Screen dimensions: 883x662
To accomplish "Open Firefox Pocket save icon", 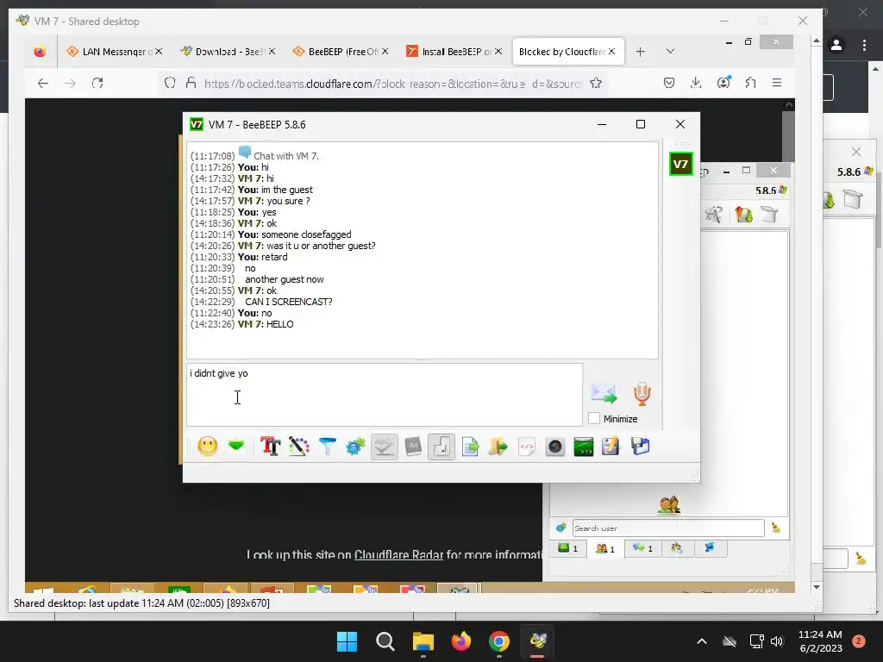I will pyautogui.click(x=669, y=84).
